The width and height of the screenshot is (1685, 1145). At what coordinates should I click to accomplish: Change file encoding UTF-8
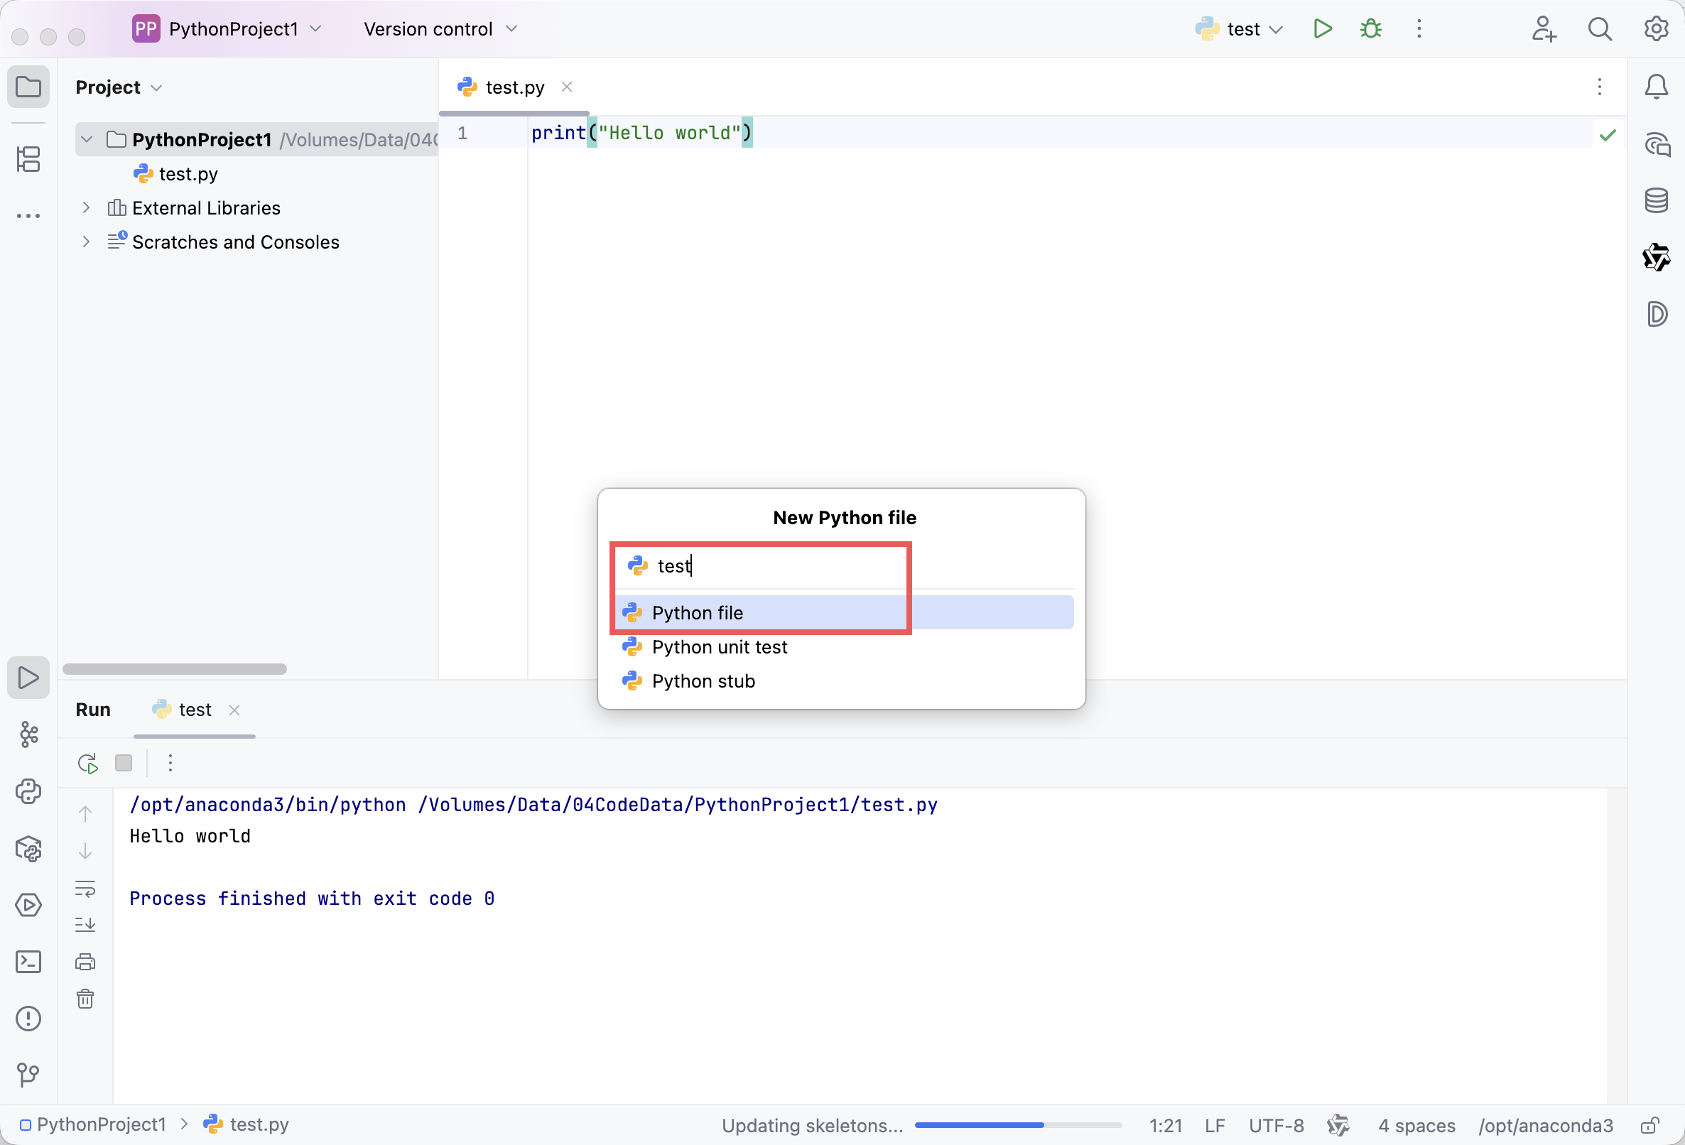coord(1276,1125)
